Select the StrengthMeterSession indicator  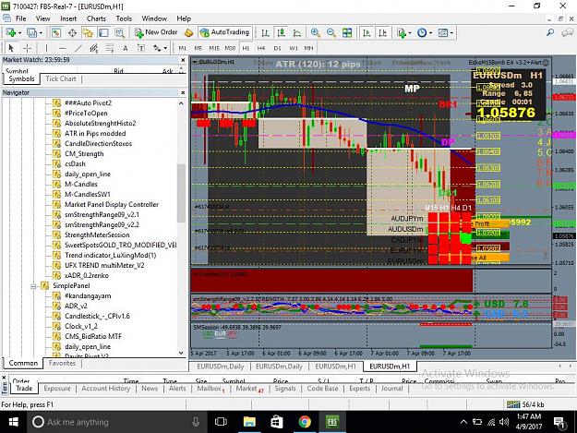coord(97,235)
